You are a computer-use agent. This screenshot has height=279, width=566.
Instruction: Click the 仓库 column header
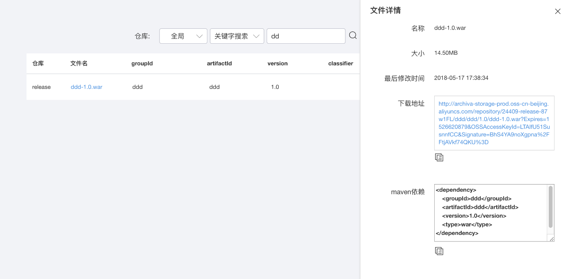point(38,64)
